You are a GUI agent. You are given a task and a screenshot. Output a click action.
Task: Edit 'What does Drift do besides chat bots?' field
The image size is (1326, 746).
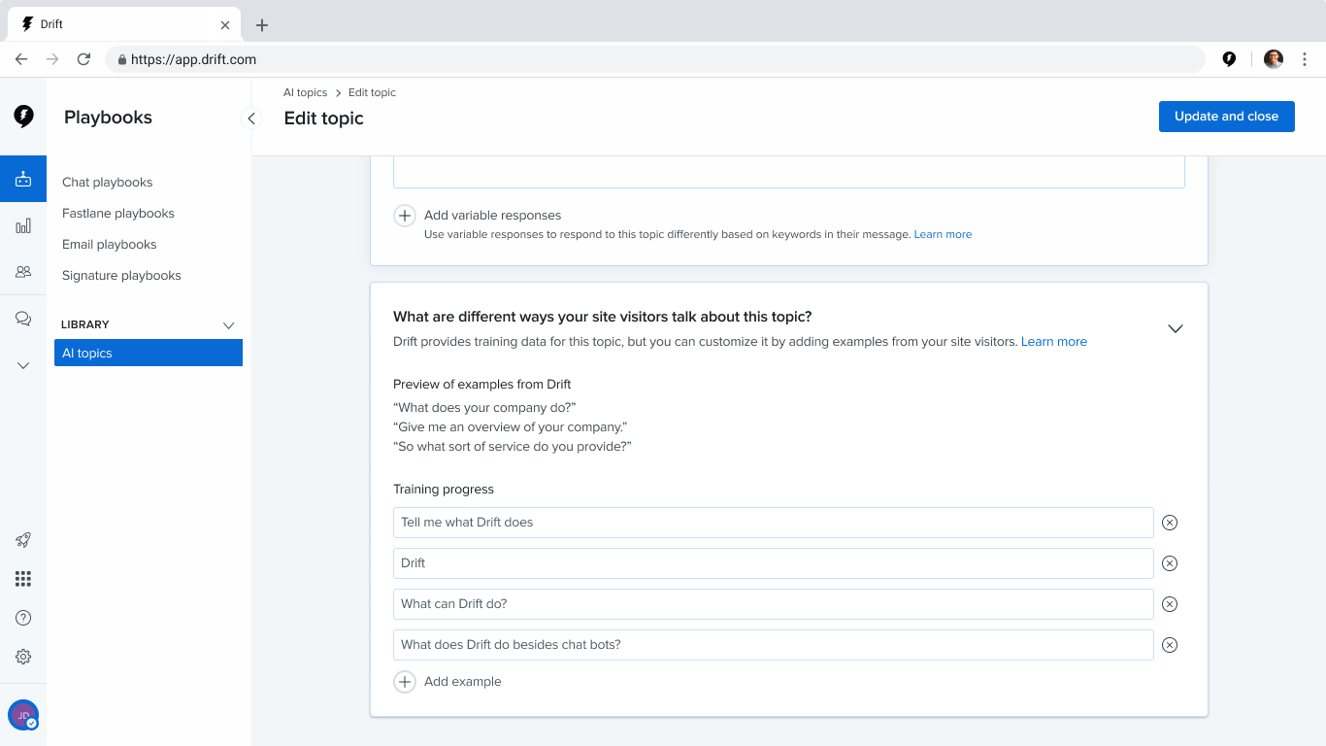pos(774,645)
